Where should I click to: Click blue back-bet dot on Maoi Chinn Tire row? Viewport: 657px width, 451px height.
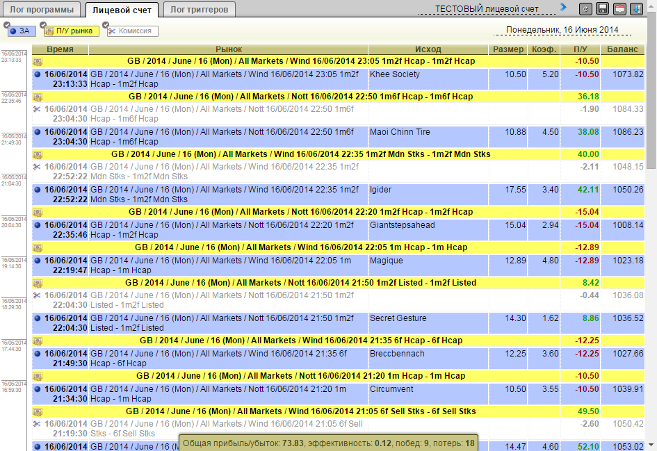click(38, 132)
